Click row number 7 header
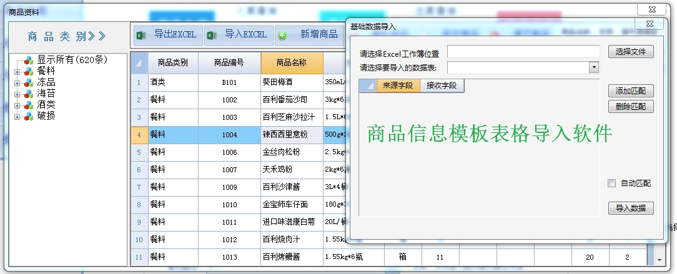The image size is (677, 274). click(139, 187)
